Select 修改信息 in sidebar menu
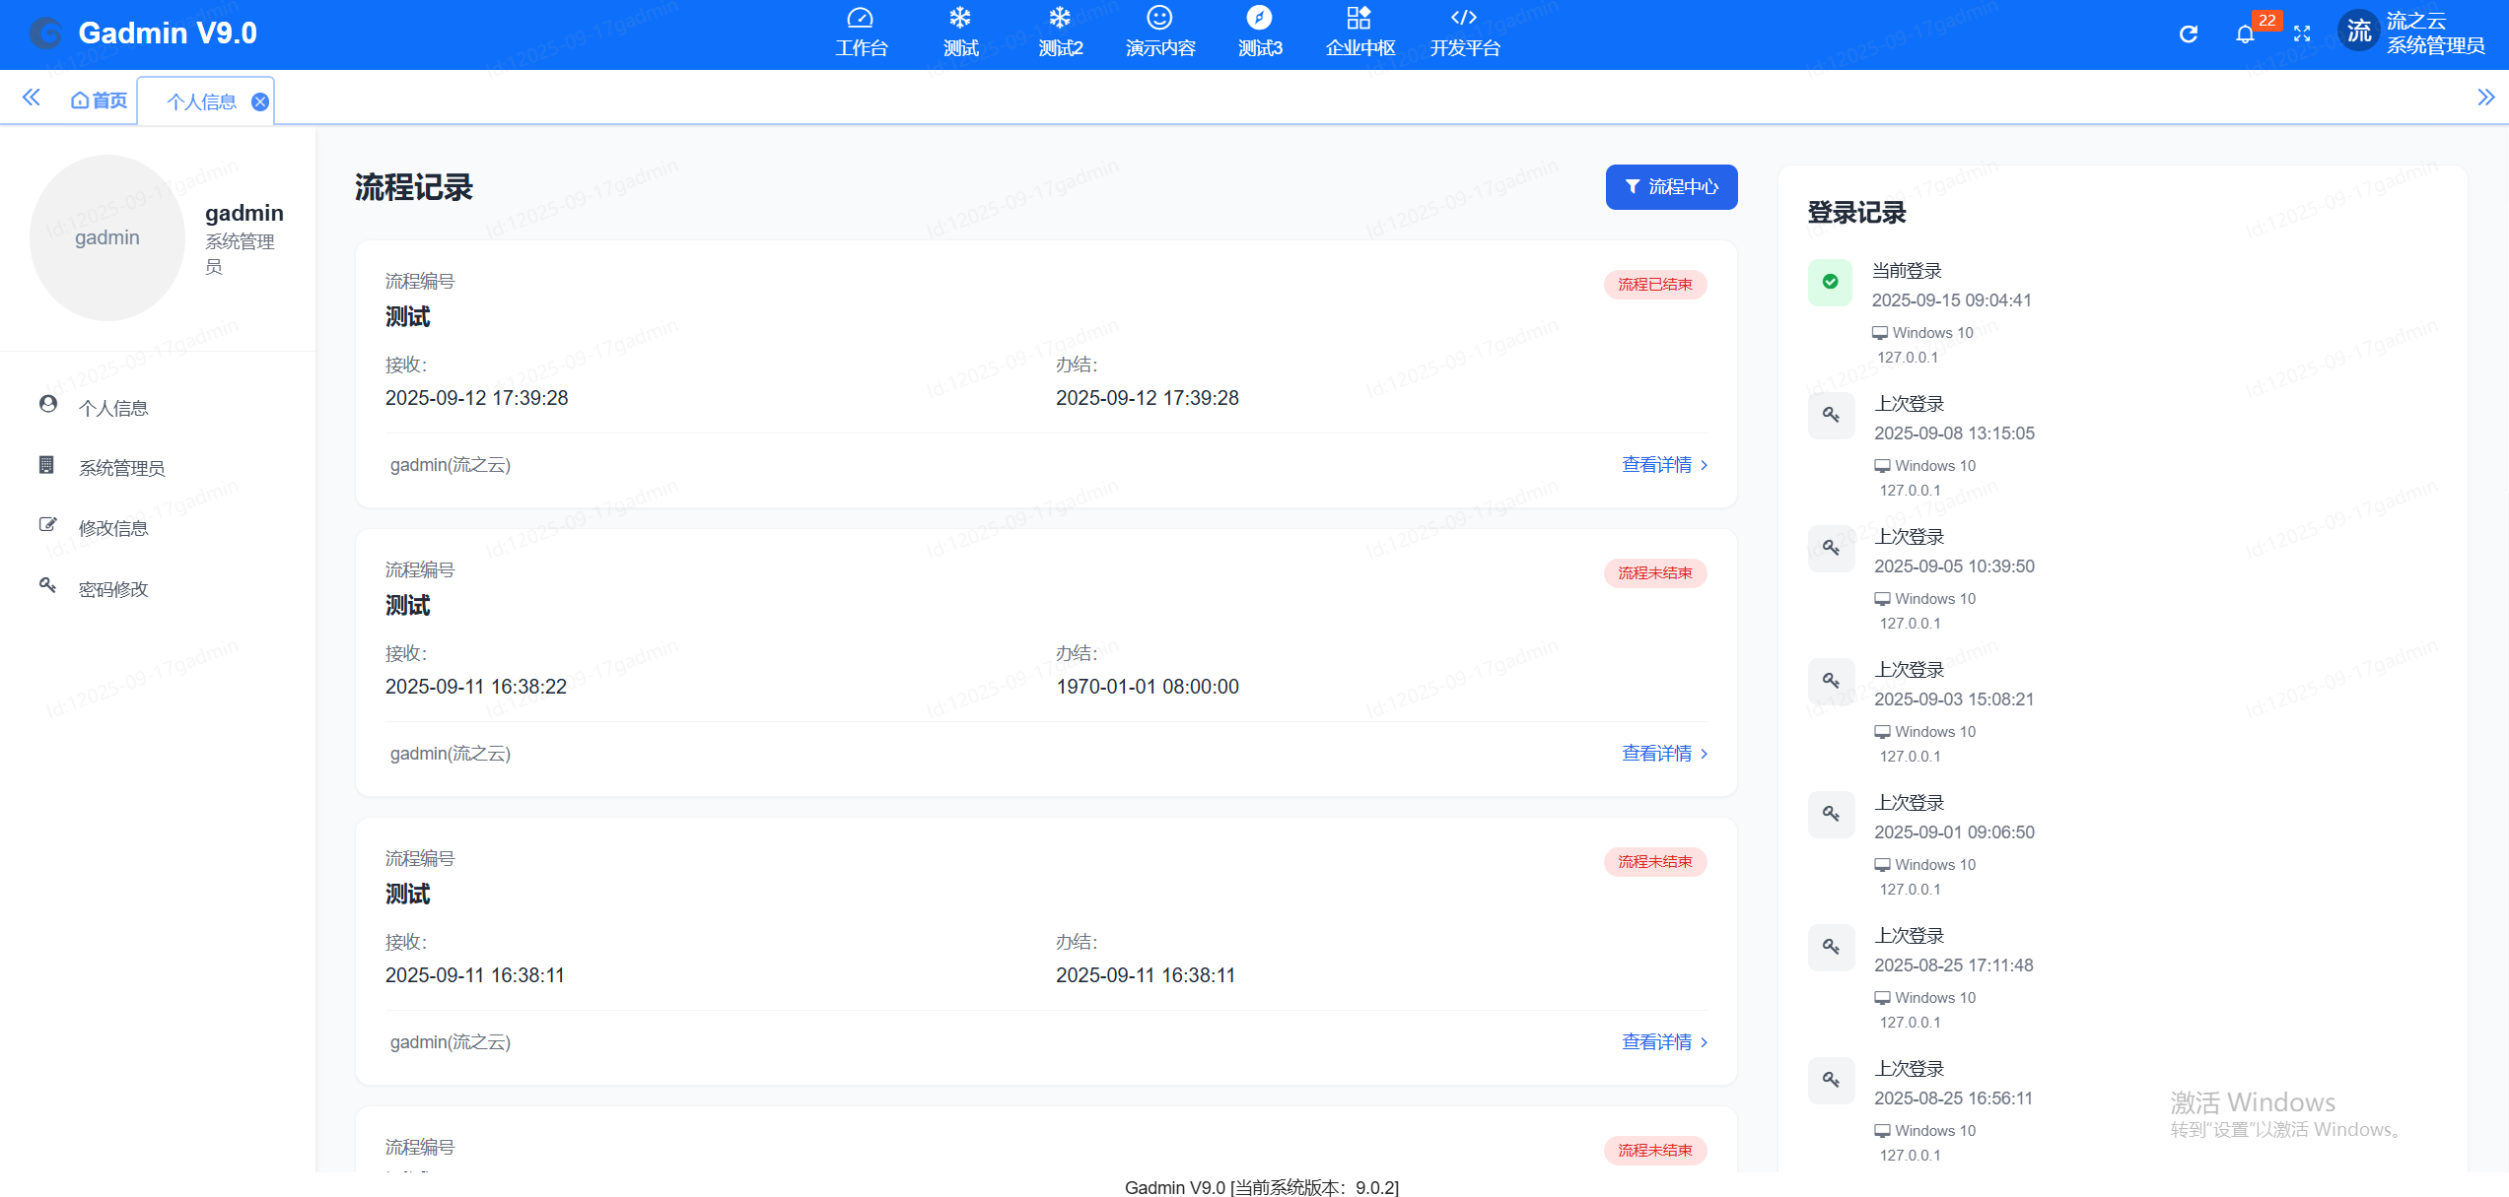Screen dimensions: 2509x1197 112,528
